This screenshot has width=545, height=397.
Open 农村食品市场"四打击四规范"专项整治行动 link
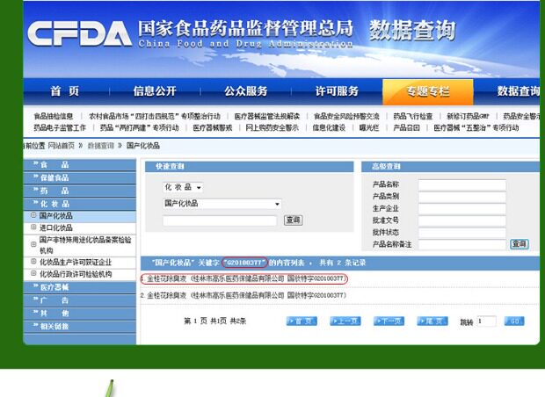coord(155,116)
